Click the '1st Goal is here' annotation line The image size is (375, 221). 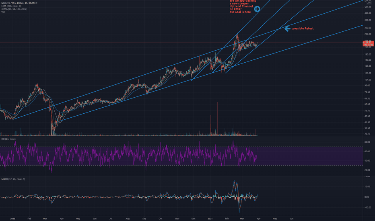[x=240, y=12]
